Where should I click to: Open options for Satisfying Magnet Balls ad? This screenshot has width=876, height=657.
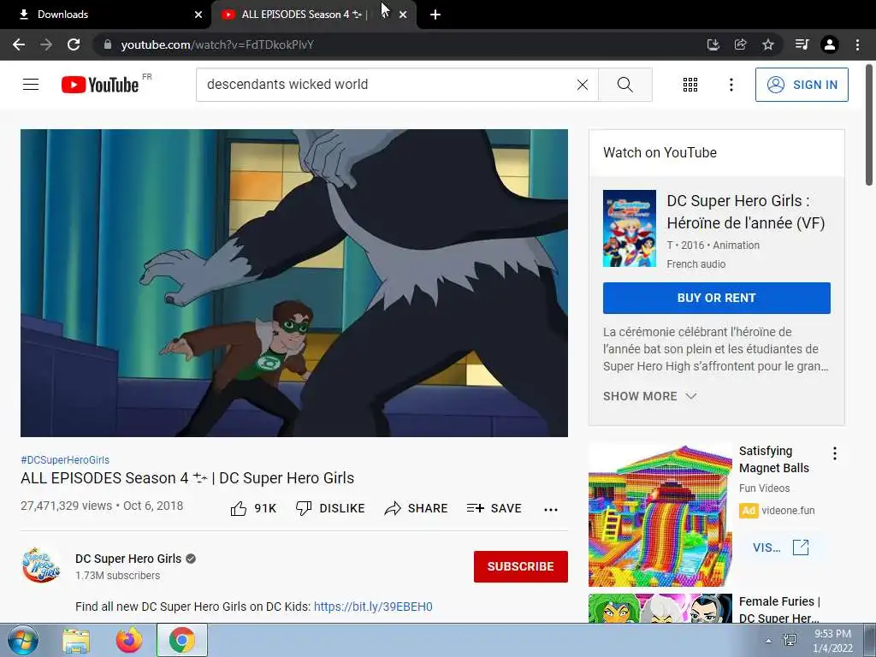click(835, 453)
